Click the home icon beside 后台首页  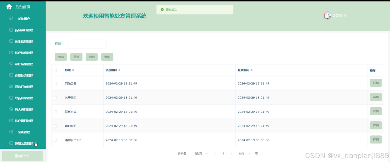coord(9,7)
